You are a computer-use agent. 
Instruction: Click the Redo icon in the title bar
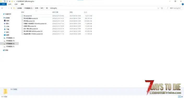7,1
